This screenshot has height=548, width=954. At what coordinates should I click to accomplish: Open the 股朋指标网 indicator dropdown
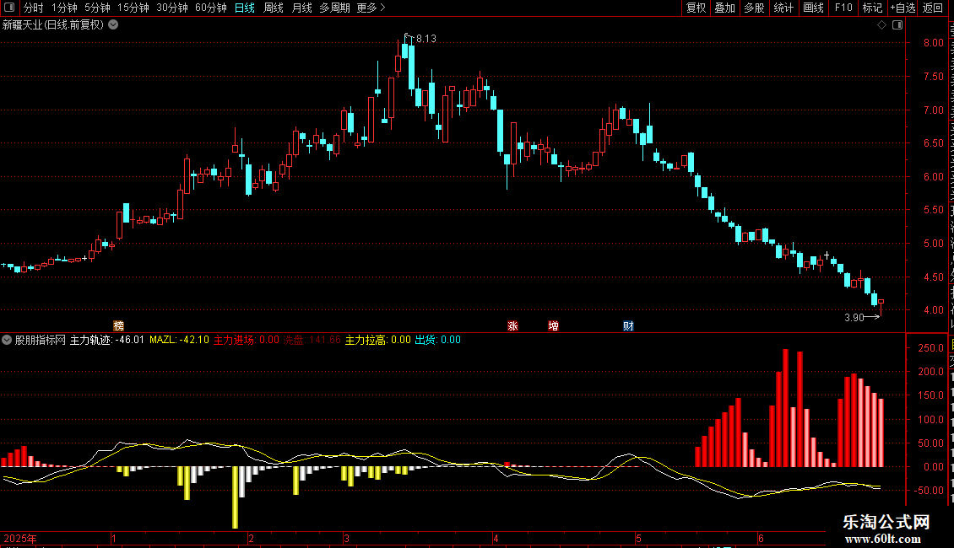[7, 340]
